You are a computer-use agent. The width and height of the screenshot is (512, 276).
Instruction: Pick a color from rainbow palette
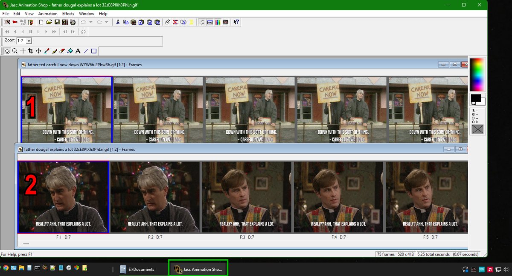477,75
